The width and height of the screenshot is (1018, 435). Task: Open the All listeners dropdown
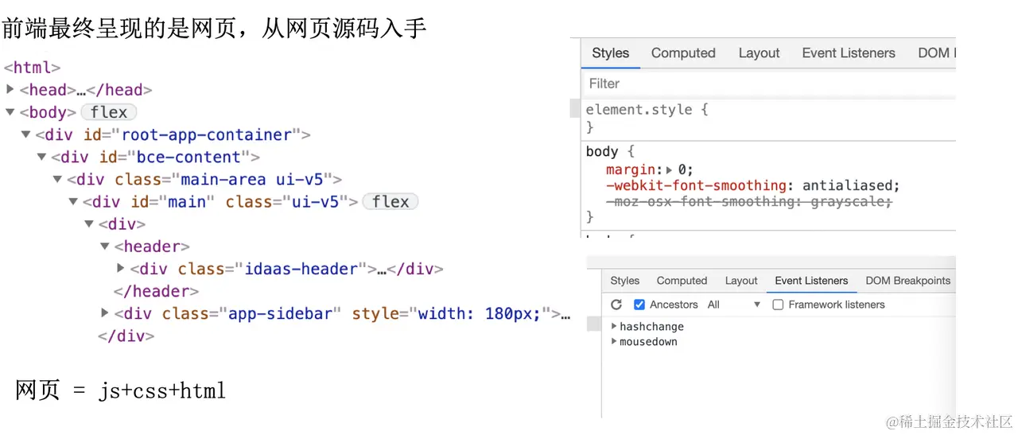pos(734,305)
